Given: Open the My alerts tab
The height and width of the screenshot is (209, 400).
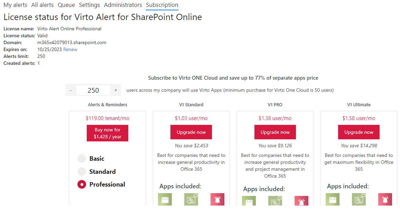Looking at the screenshot, I should coord(15,5).
